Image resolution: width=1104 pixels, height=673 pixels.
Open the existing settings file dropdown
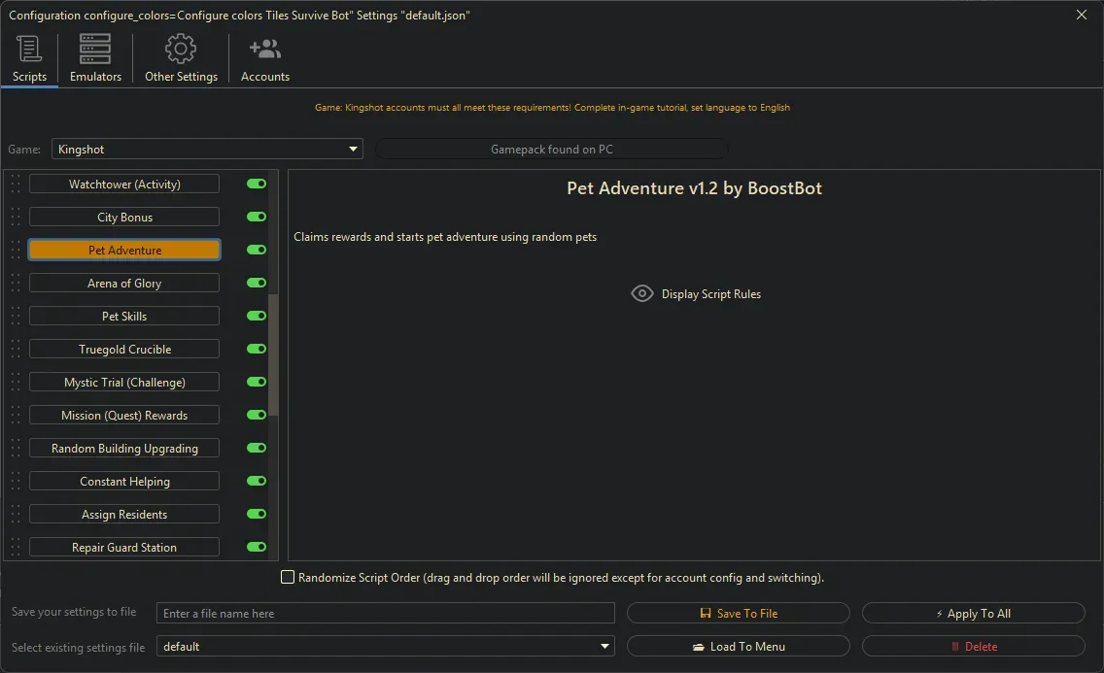pyautogui.click(x=605, y=647)
